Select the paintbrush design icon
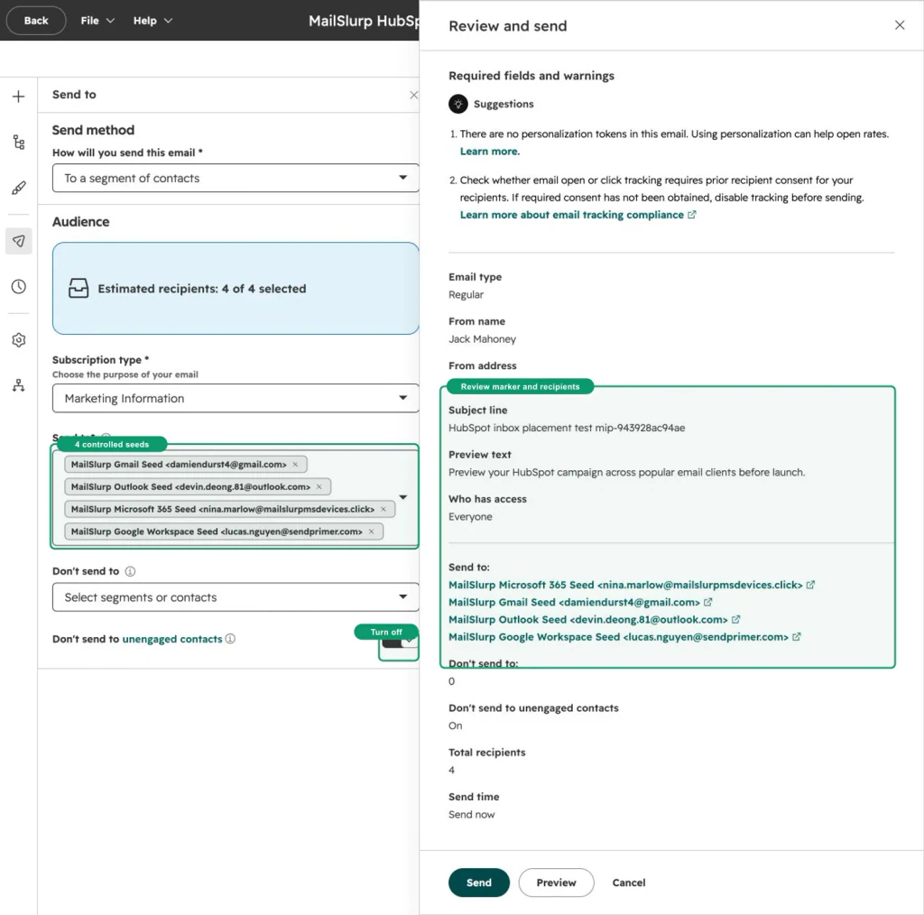Viewport: 924px width, 915px height. (18, 188)
